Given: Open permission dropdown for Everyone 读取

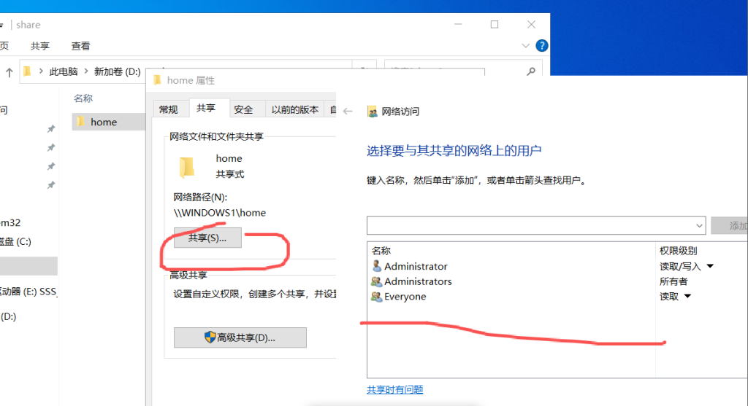Looking at the screenshot, I should (687, 297).
